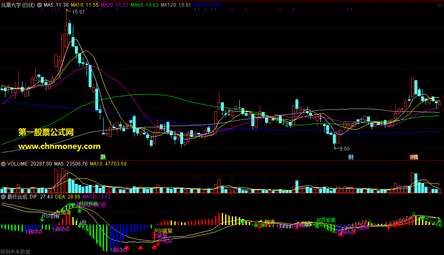Click the green 跌 event marker
444x255 pixels.
click(103, 157)
